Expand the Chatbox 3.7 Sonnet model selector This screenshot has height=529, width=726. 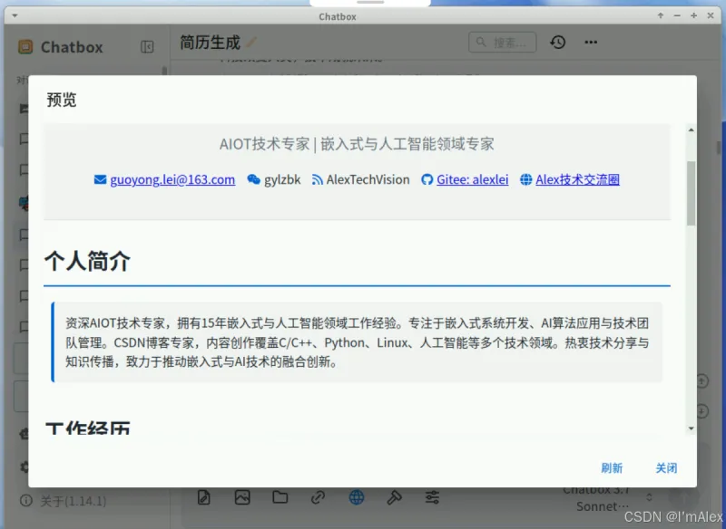603,497
